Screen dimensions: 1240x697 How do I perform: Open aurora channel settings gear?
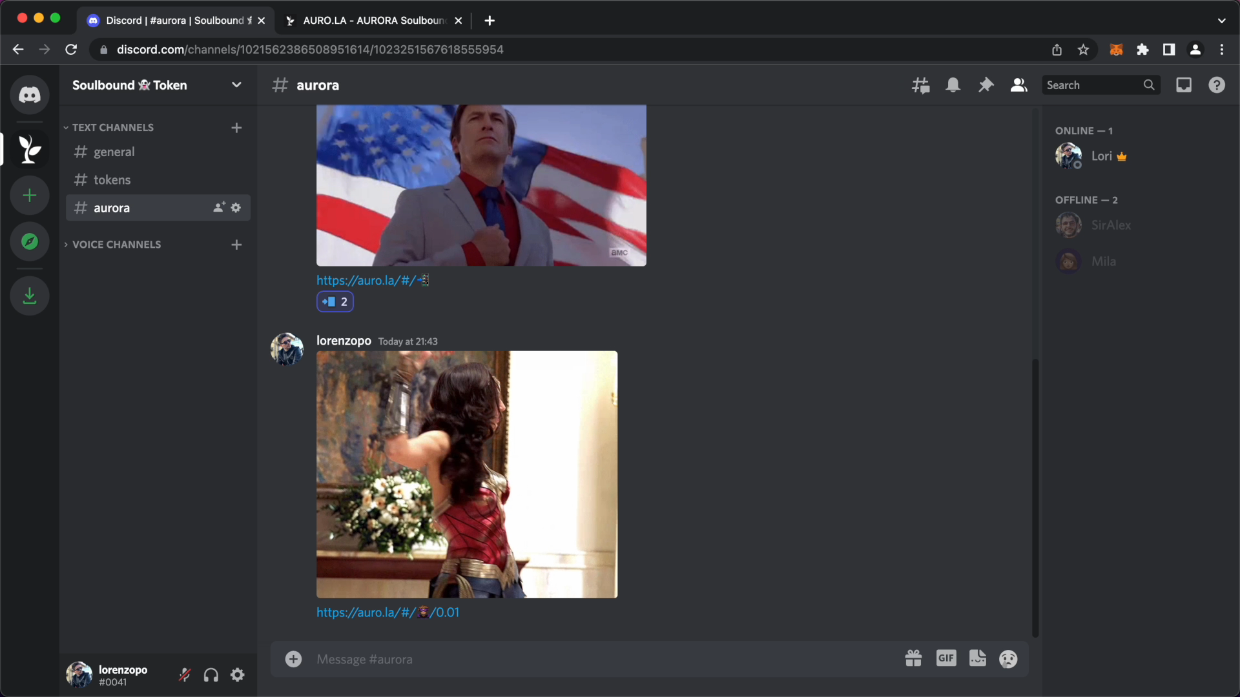click(236, 208)
